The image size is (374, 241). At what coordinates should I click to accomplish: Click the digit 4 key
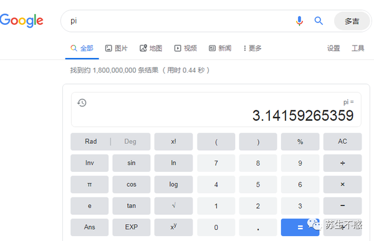coord(216,184)
